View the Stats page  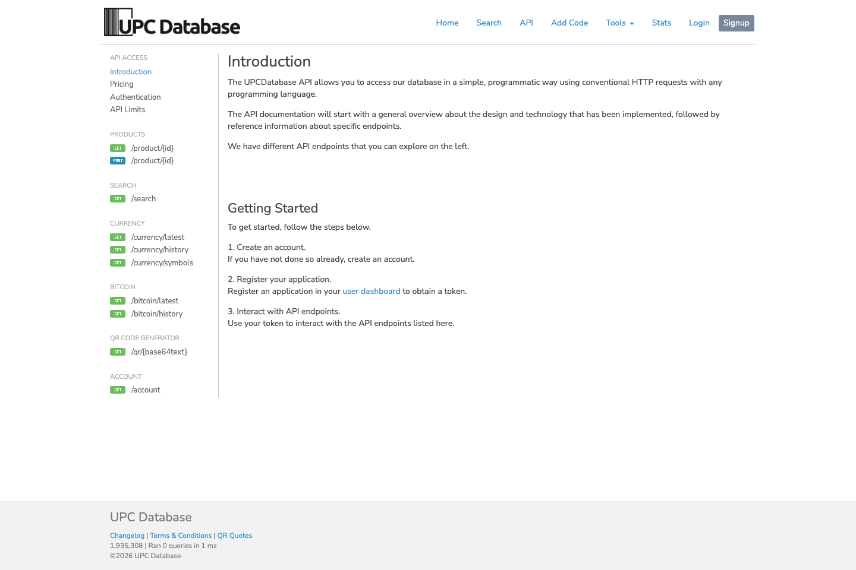[662, 23]
